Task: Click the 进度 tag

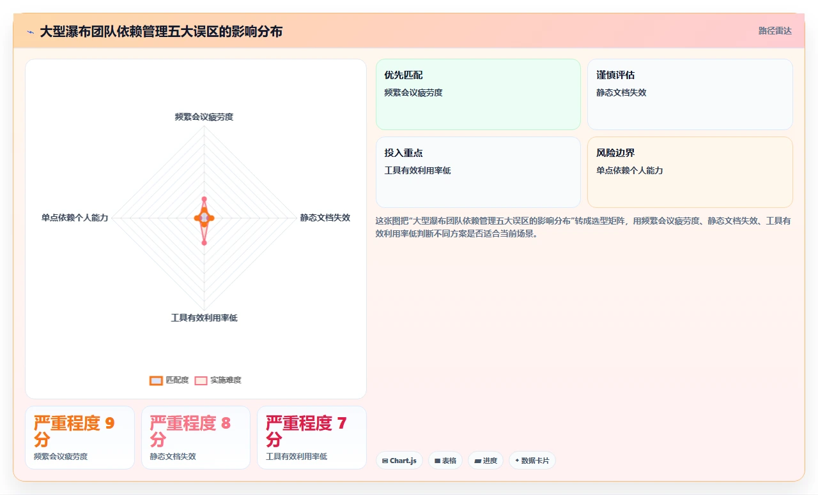Action: coord(486,461)
